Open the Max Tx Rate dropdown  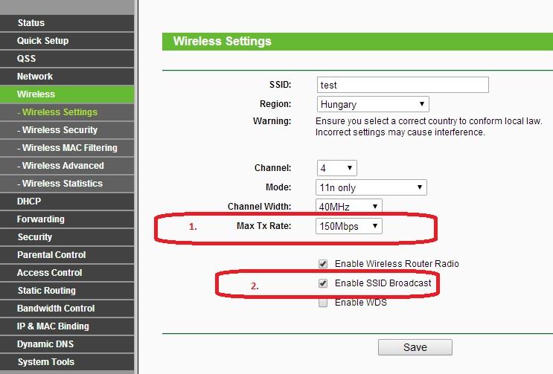pos(348,226)
